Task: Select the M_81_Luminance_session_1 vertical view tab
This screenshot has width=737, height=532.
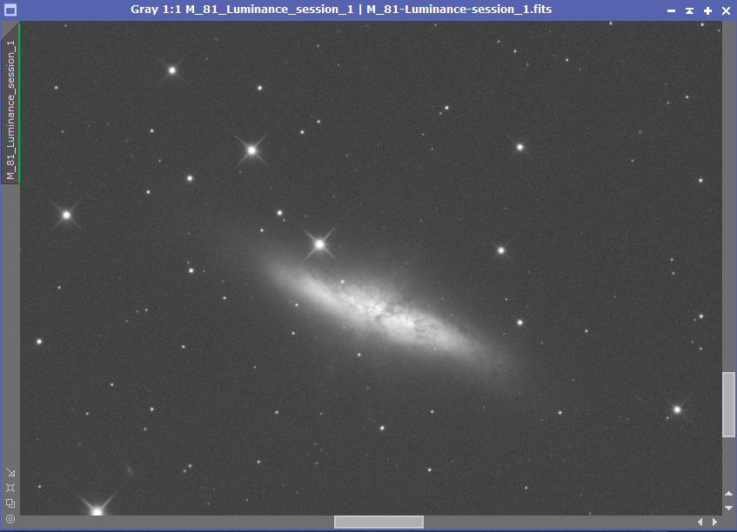Action: (10, 103)
